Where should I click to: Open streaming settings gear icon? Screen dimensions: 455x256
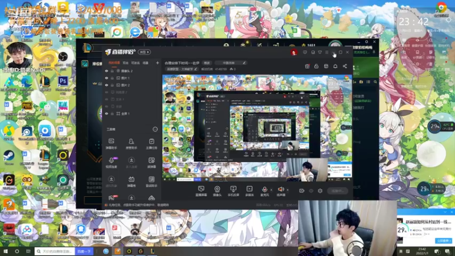click(x=320, y=191)
